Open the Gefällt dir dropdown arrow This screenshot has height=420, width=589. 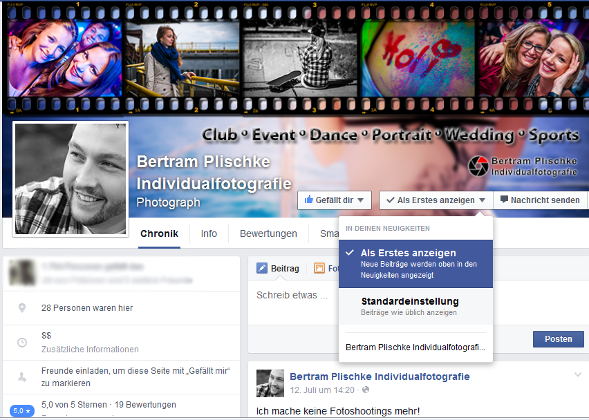tap(361, 200)
